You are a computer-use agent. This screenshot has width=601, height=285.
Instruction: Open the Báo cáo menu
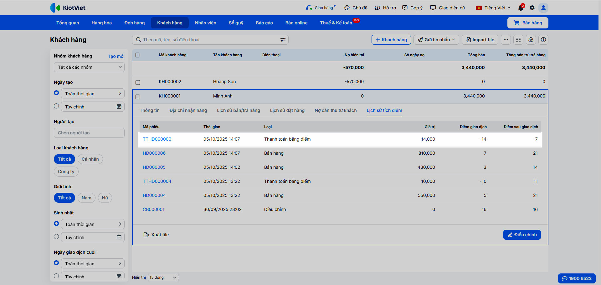(264, 23)
